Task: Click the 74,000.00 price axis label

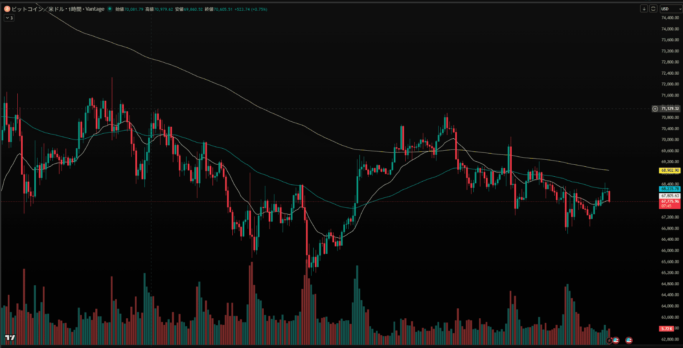Action: 670,29
